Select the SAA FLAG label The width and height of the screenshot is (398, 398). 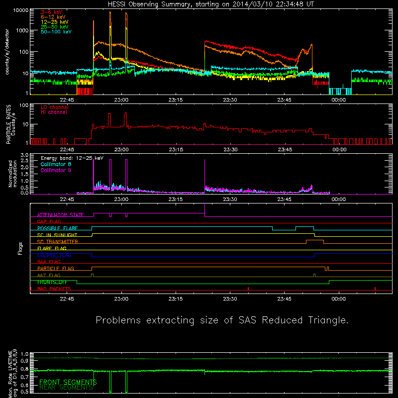[x=49, y=262]
